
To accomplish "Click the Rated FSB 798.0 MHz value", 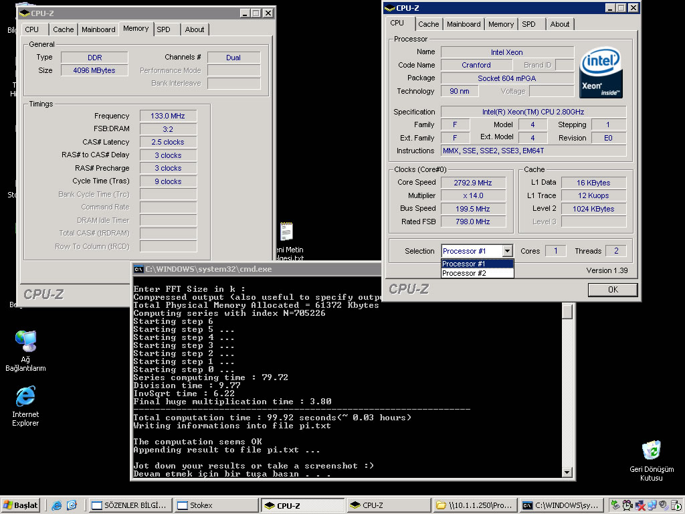I will tap(473, 222).
